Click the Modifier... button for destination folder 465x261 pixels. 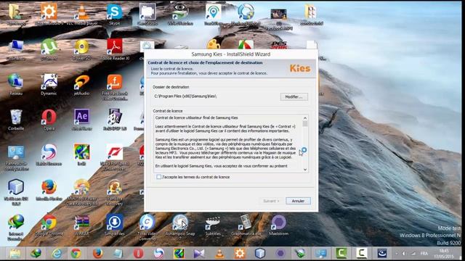[x=294, y=96]
